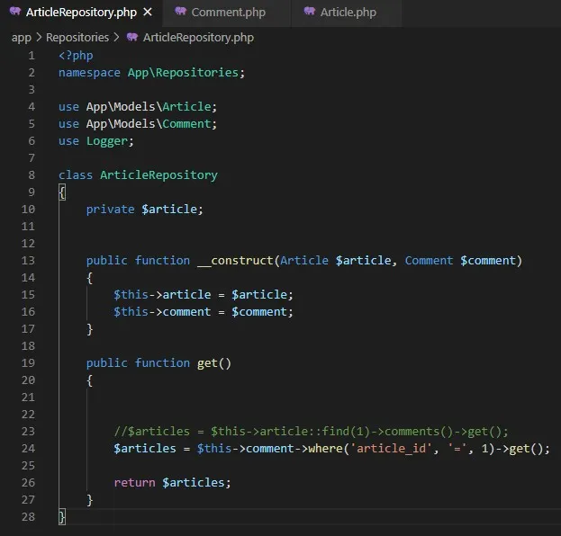Open the 'app' breadcrumb folder

[21, 37]
